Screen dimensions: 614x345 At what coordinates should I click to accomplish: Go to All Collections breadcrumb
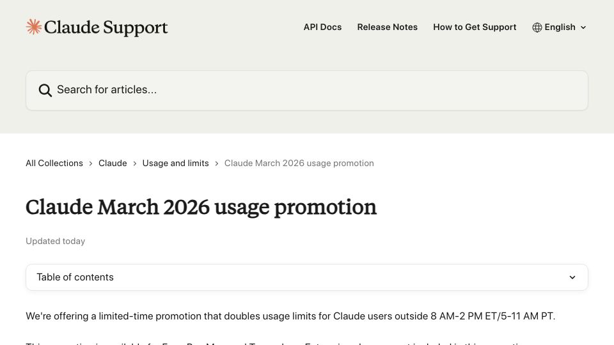point(54,163)
